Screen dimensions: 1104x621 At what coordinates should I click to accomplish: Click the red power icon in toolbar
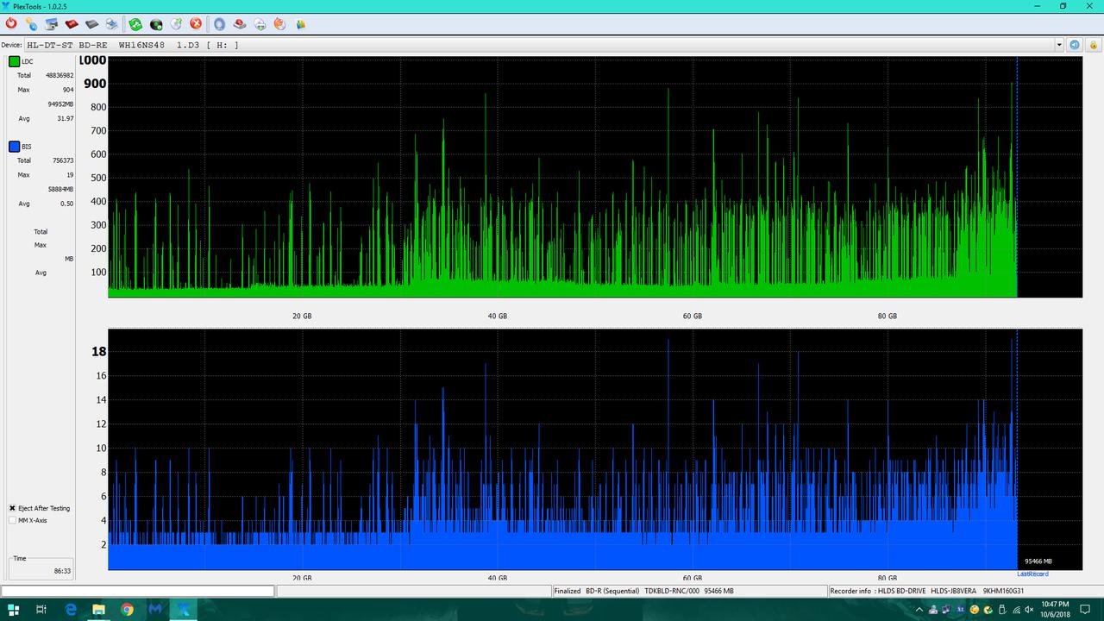click(11, 24)
